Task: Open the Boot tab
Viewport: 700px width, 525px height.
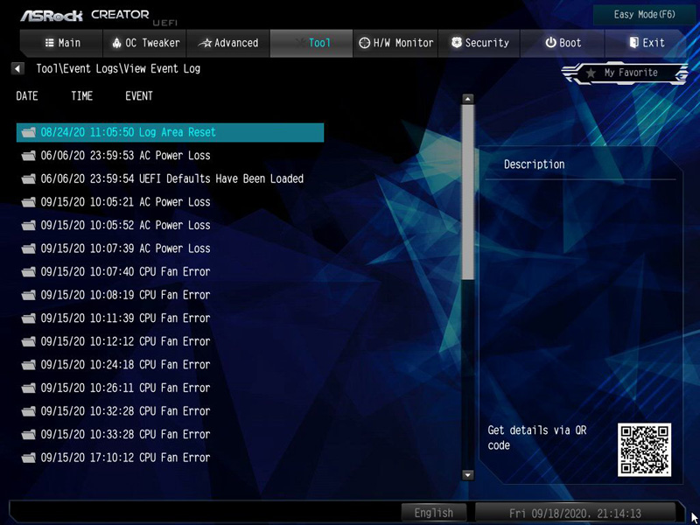Action: click(x=563, y=43)
